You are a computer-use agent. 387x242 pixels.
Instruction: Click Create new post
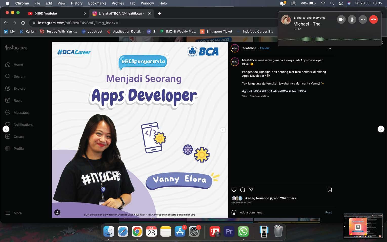pyautogui.click(x=15, y=137)
